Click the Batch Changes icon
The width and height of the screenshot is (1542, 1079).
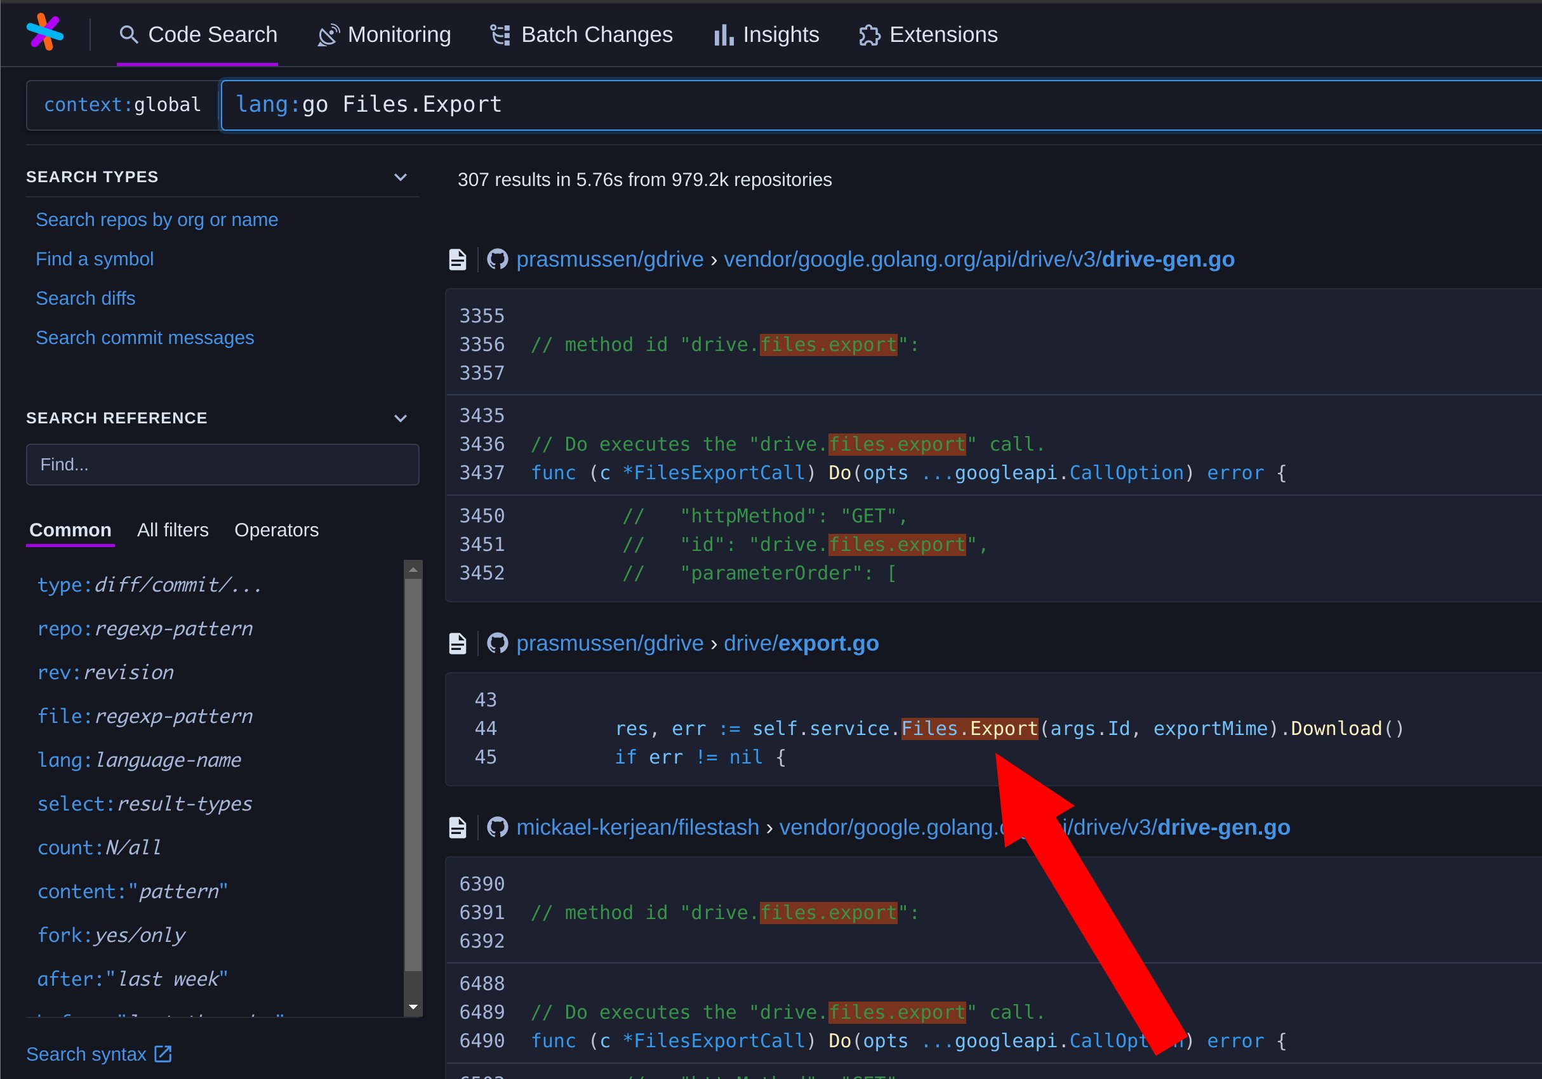(x=500, y=35)
